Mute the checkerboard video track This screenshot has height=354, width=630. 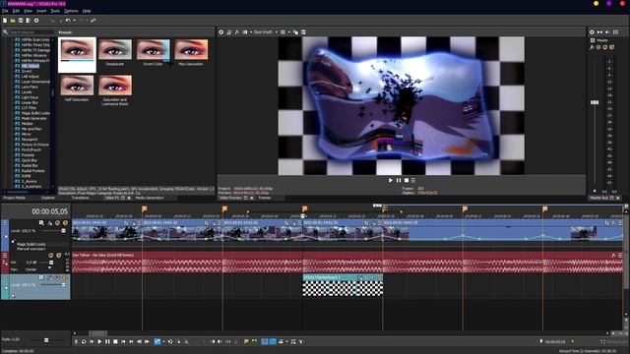(57, 277)
